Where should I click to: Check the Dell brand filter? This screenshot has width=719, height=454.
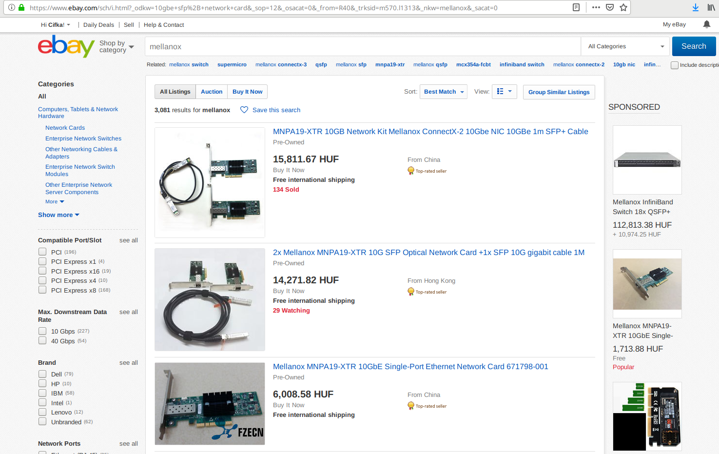[42, 374]
